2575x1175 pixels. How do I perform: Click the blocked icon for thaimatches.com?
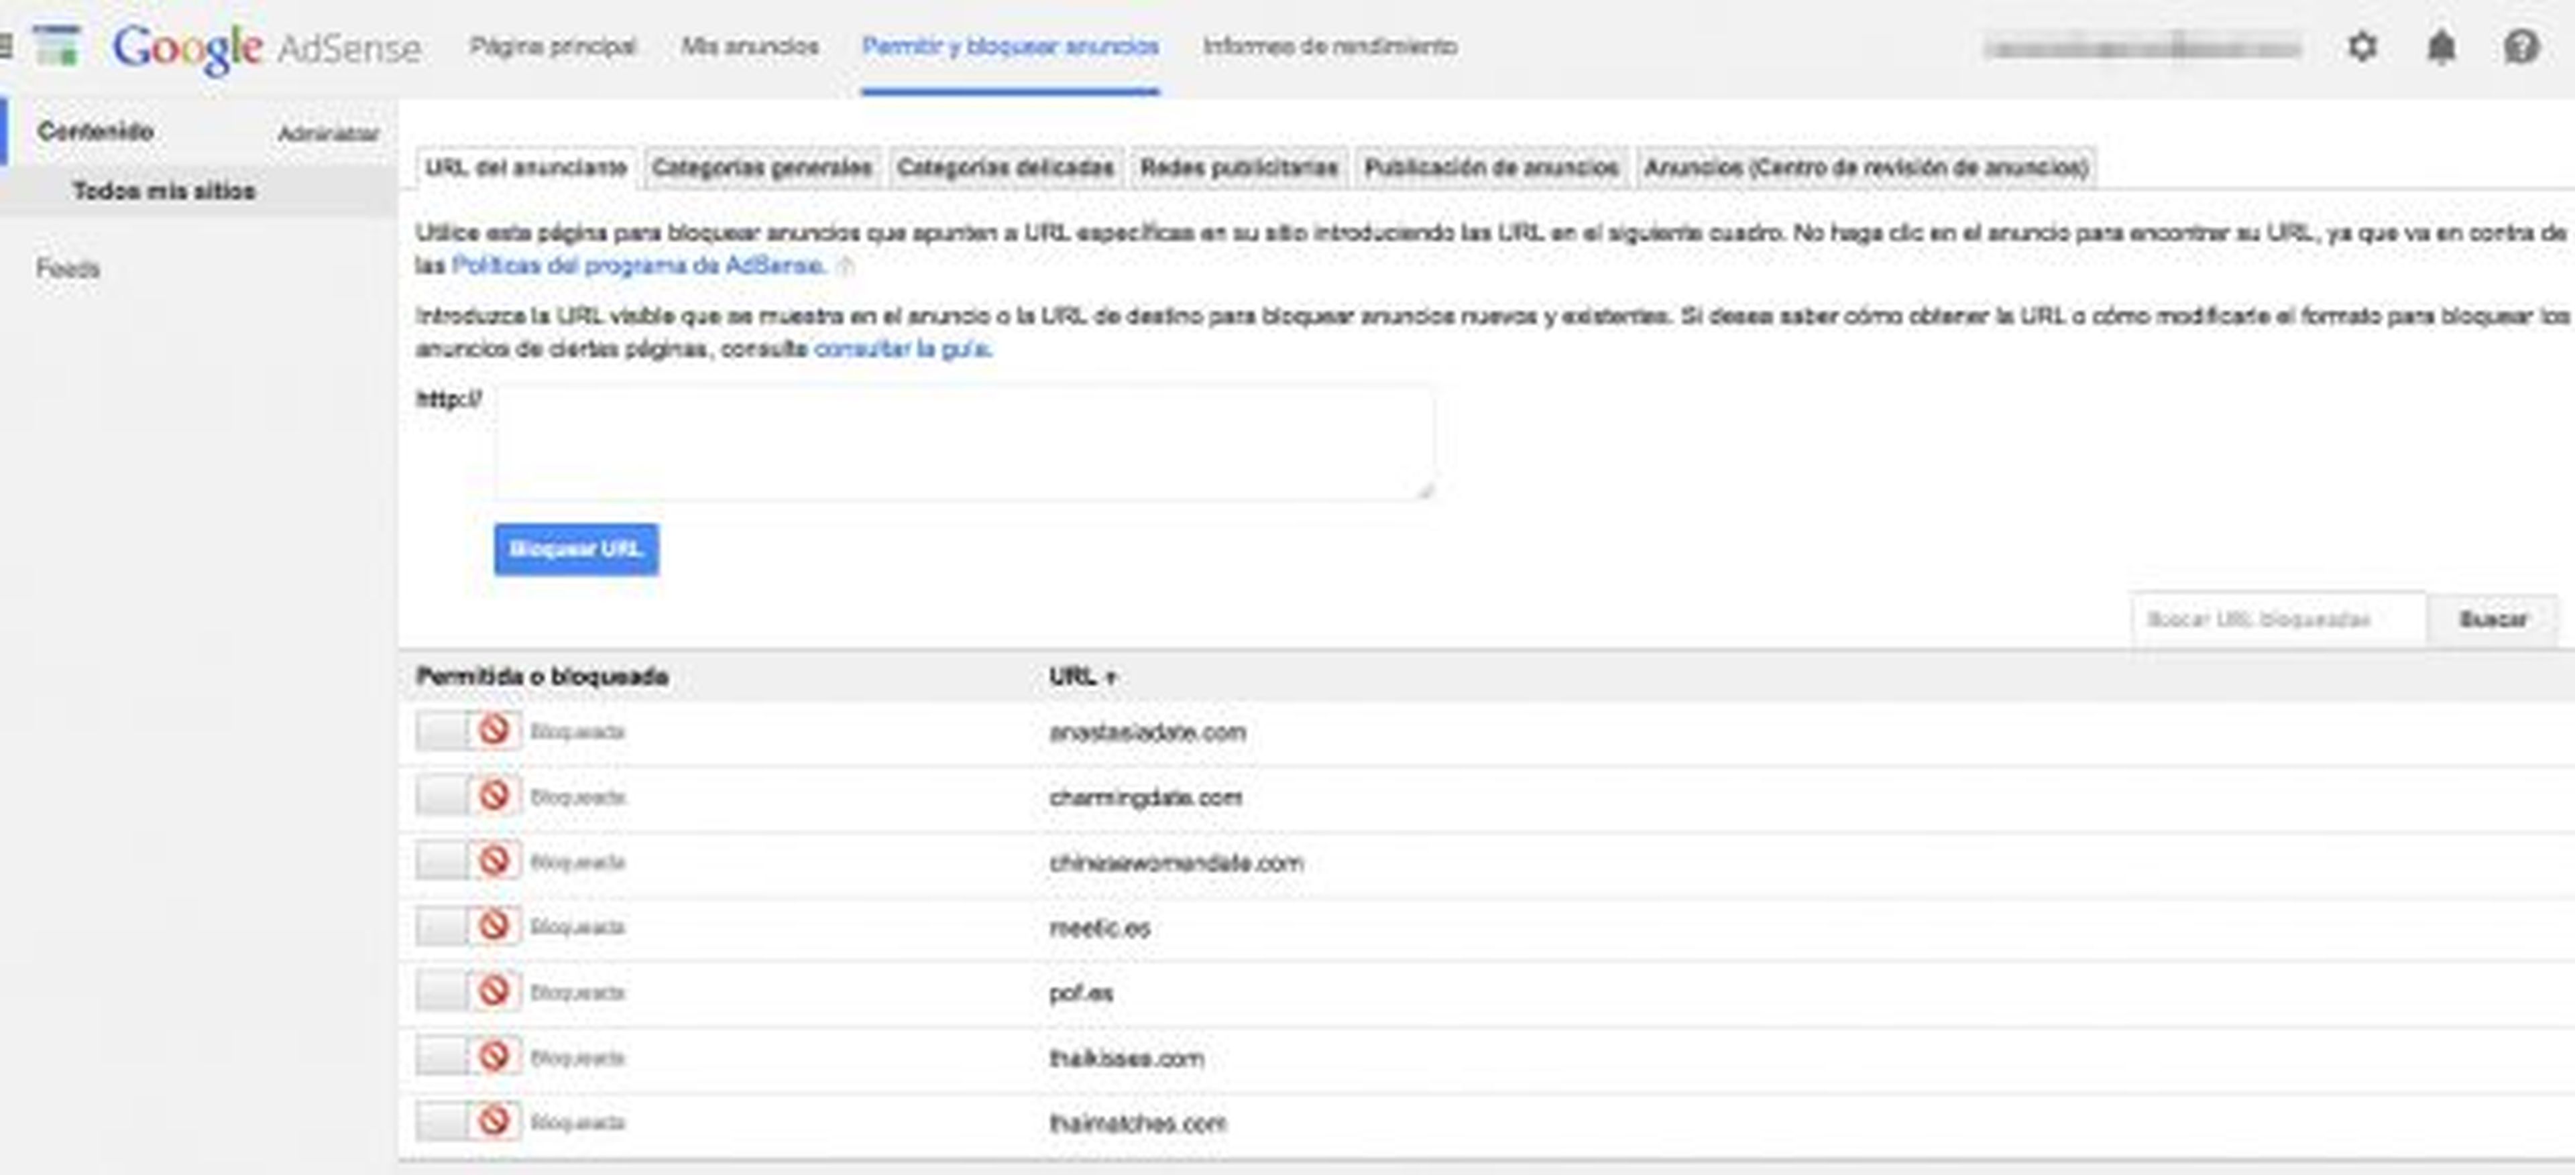[x=494, y=1121]
